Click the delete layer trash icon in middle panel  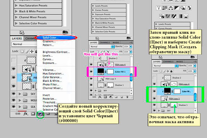[x=127, y=97]
